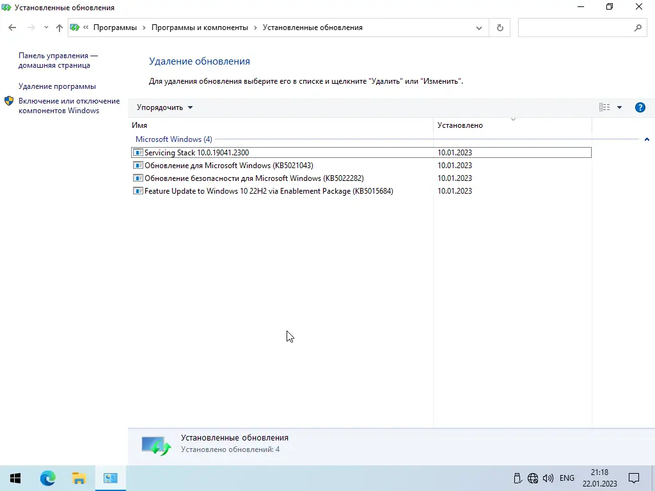Open the Windows Start menu
Image resolution: width=655 pixels, height=491 pixels.
click(15, 478)
